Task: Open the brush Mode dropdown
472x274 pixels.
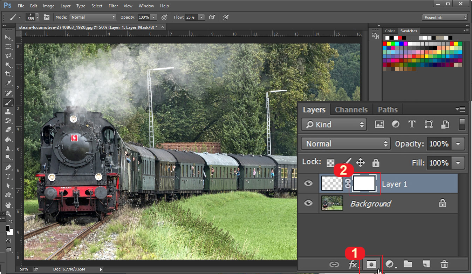Action: 93,17
